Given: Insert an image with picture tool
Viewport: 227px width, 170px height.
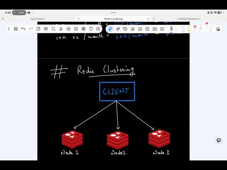Looking at the screenshot, I should coord(140,29).
